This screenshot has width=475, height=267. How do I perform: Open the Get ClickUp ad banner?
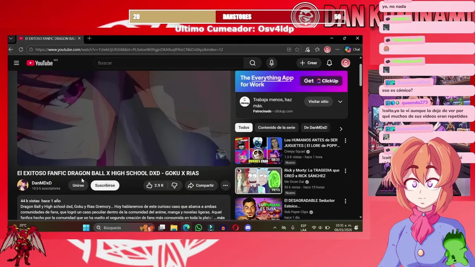pos(291,81)
